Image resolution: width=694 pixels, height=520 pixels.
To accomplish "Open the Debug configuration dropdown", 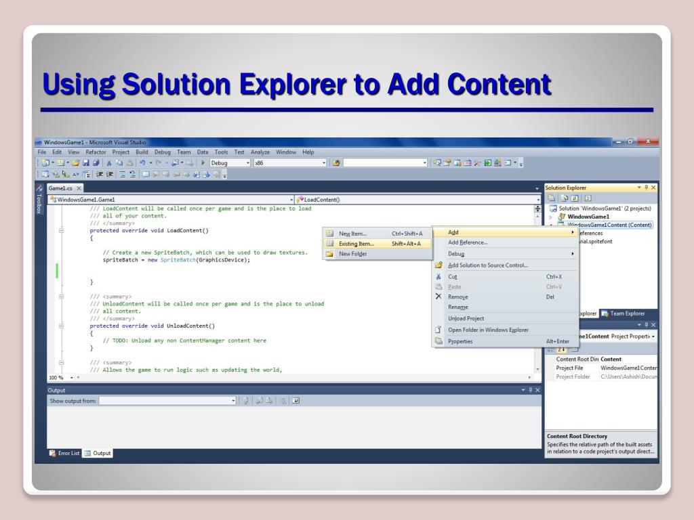I will point(247,162).
